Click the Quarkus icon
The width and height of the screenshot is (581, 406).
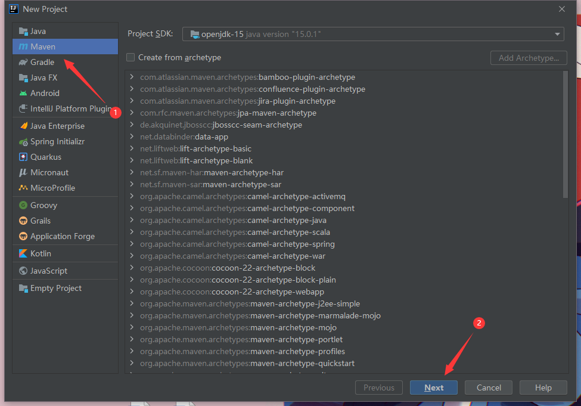23,157
